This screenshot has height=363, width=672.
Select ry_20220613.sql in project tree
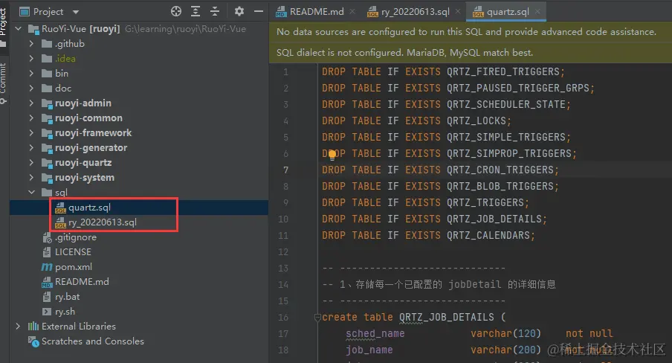(139, 222)
